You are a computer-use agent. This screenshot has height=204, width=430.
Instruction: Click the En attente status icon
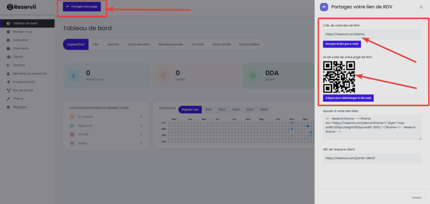[x=72, y=117]
